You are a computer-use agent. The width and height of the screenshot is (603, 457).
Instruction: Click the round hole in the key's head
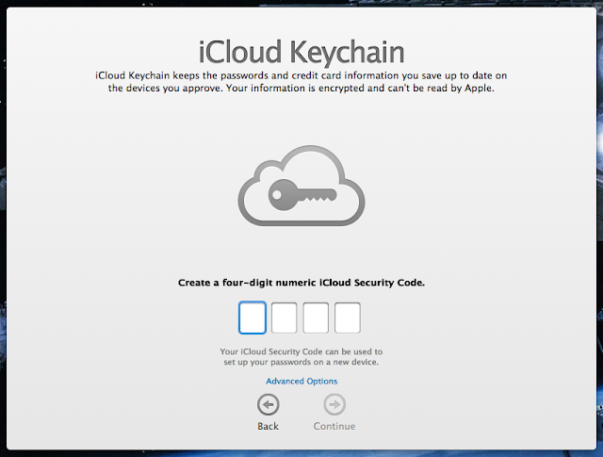[x=276, y=194]
